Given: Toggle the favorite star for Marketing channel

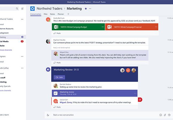Looking at the screenshot, I should (86, 9).
